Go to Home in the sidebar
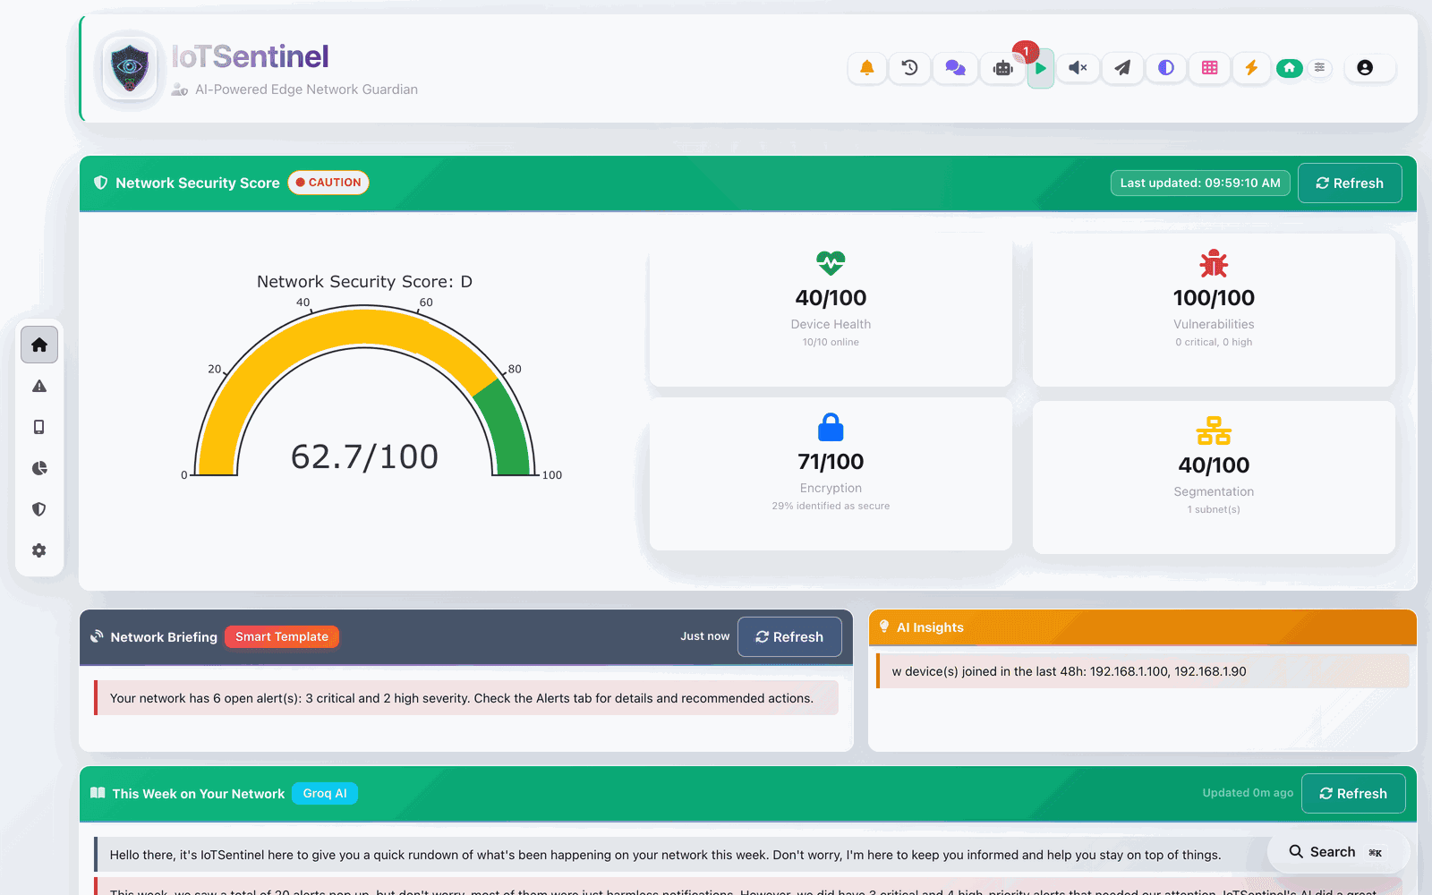 point(39,345)
